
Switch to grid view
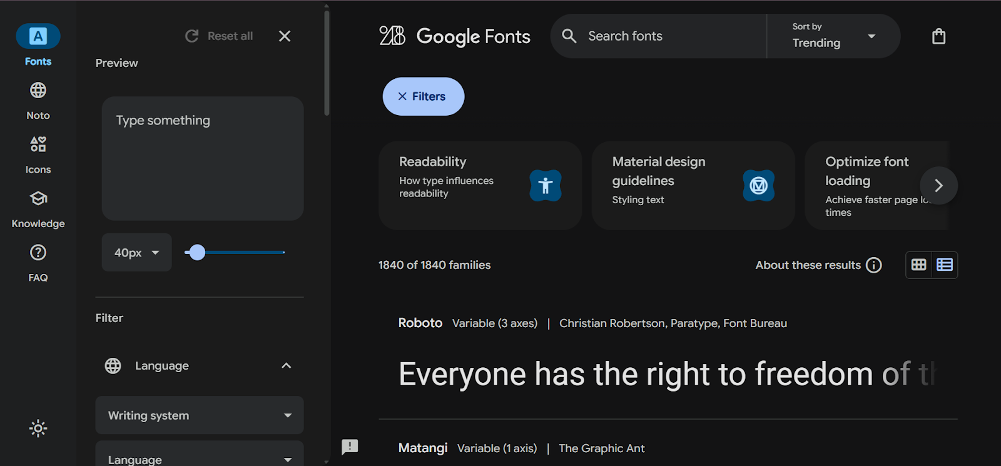[x=918, y=265]
